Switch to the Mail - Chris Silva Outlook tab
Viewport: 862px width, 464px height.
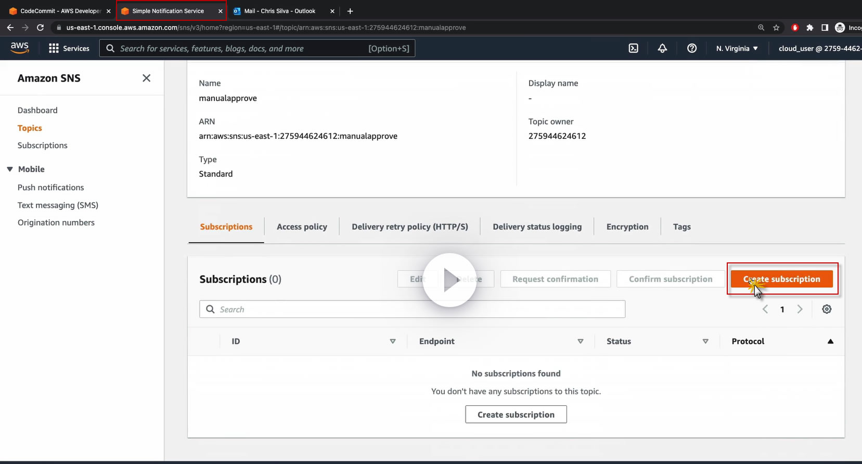[280, 11]
